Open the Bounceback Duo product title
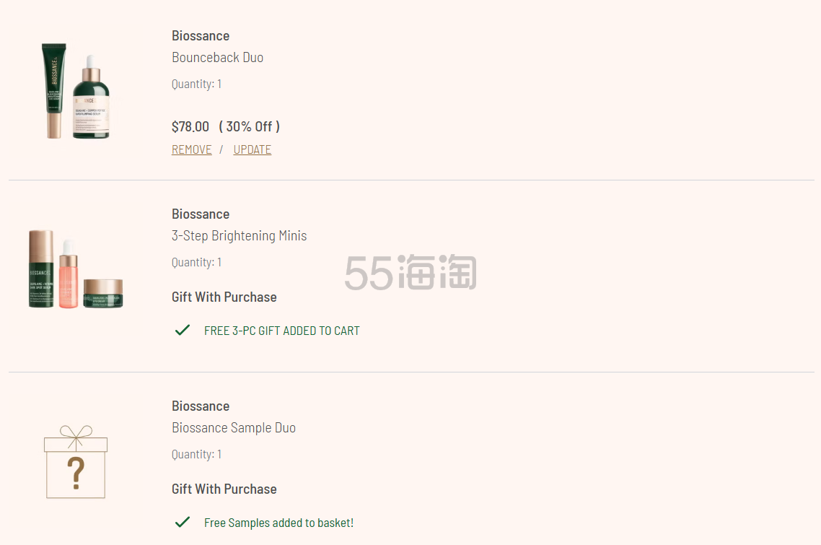The width and height of the screenshot is (821, 545). [x=217, y=57]
